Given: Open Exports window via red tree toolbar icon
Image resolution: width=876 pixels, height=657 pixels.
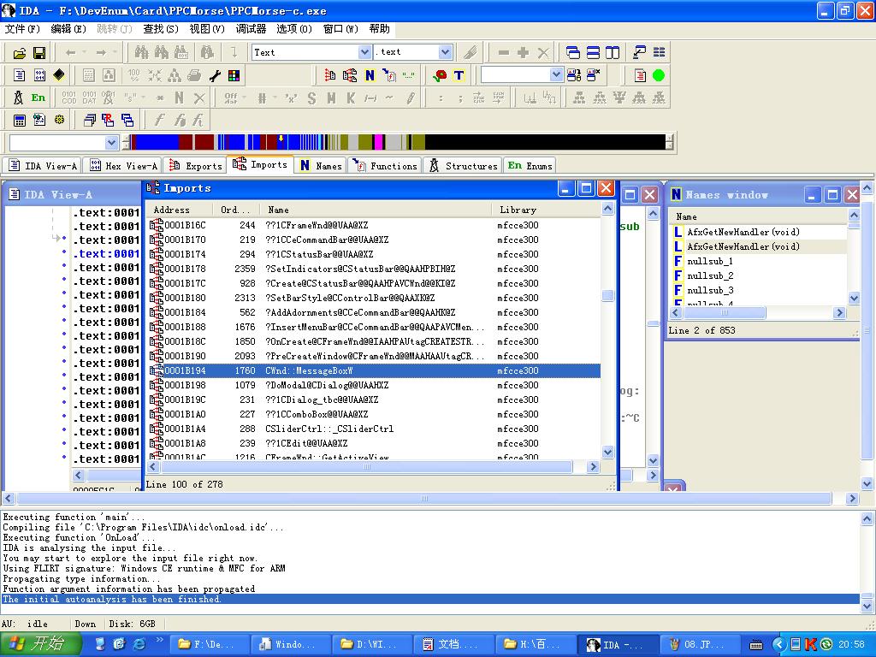Looking at the screenshot, I should click(330, 75).
